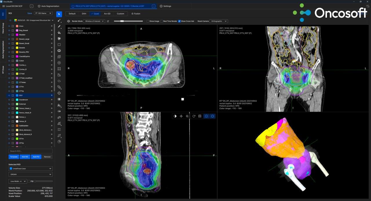Open the arrow link icon for Bladder ROI
Screen dimensions: 371x201
52,35
